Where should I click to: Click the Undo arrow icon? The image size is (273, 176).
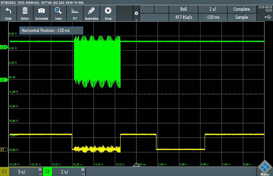pos(8,11)
